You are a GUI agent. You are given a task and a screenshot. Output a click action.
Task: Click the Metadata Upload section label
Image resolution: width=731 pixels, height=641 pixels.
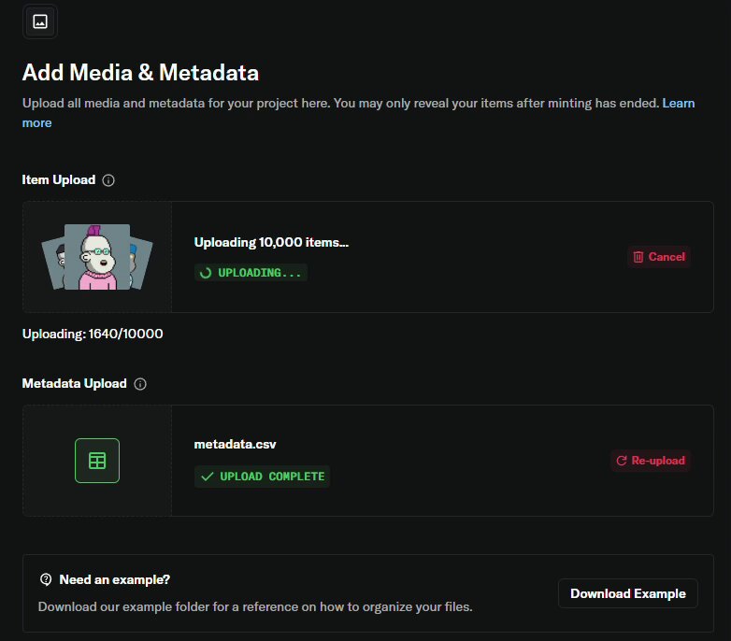coord(75,383)
